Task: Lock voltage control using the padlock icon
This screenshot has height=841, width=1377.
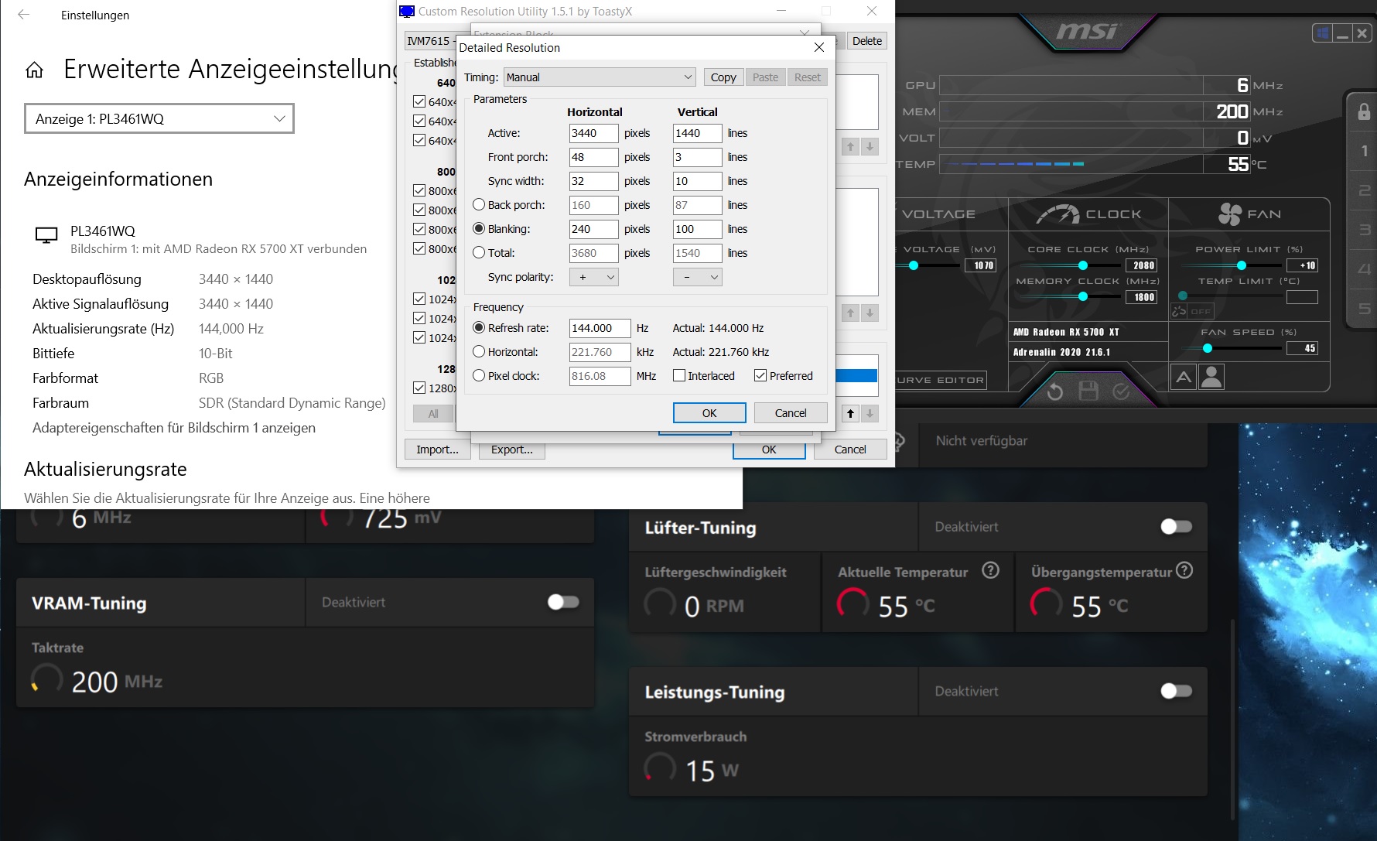Action: coord(1365,112)
